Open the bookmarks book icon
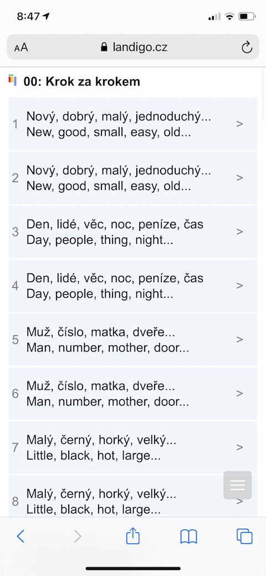The width and height of the screenshot is (266, 576). click(189, 537)
